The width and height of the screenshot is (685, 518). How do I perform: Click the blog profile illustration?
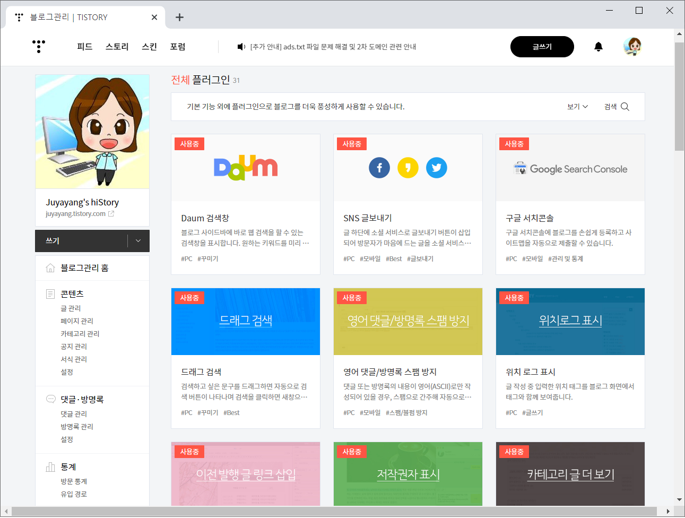coord(92,132)
